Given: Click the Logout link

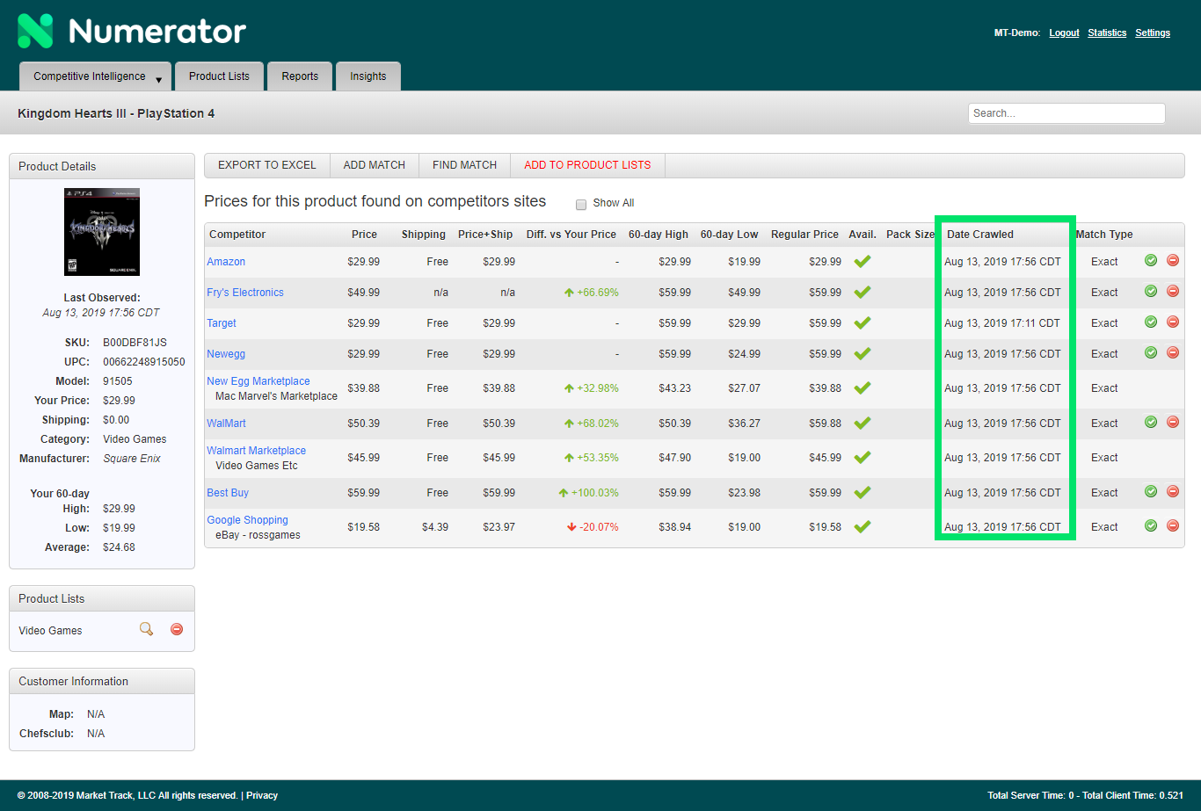Looking at the screenshot, I should pyautogui.click(x=1063, y=33).
